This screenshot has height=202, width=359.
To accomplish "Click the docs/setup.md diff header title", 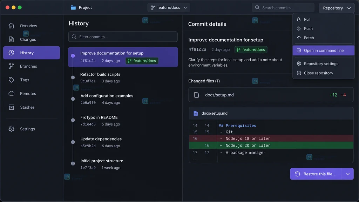I will pos(215,113).
